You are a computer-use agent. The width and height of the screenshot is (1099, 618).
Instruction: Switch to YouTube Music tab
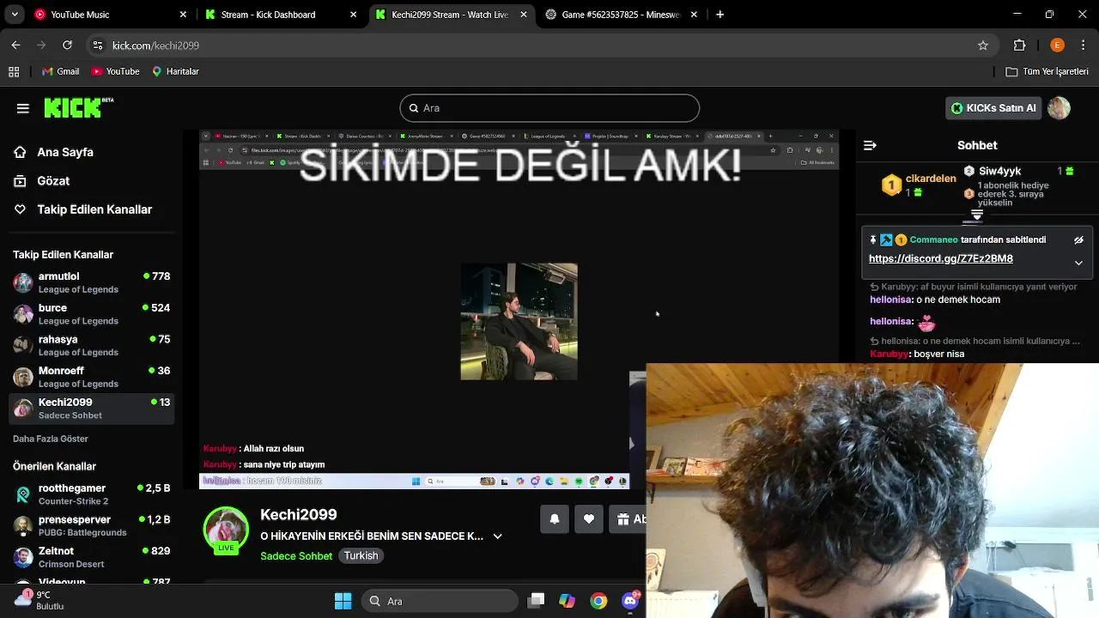tap(110, 15)
